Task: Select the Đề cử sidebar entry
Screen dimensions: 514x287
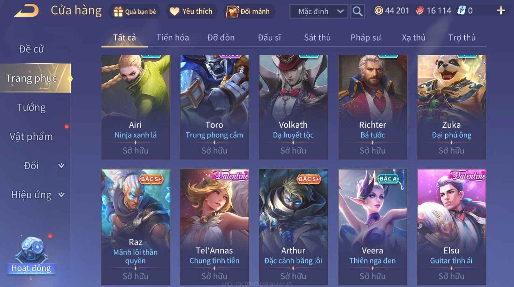Action: (31, 49)
